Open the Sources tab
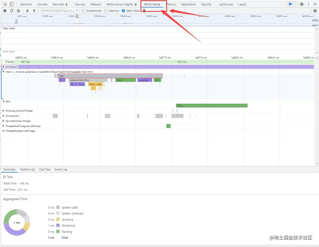 tap(80, 4)
